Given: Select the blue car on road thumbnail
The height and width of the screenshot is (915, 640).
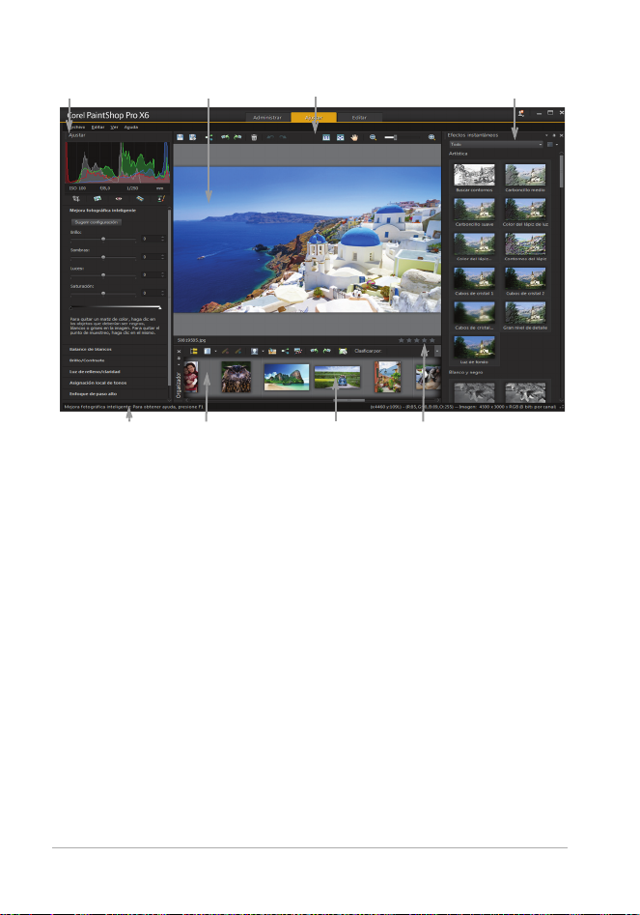Looking at the screenshot, I should (x=337, y=377).
